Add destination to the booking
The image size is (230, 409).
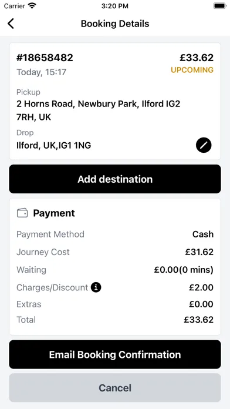click(x=115, y=179)
